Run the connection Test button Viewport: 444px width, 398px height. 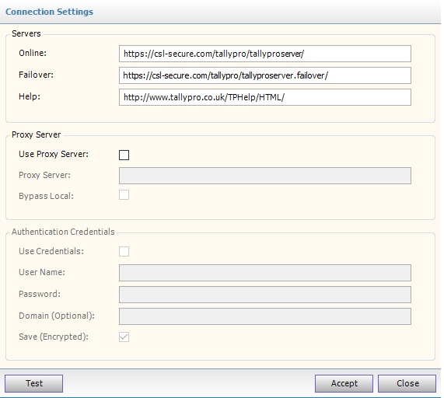click(x=33, y=383)
